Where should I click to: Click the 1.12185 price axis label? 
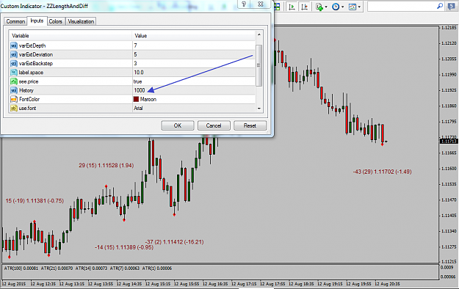tap(449, 27)
